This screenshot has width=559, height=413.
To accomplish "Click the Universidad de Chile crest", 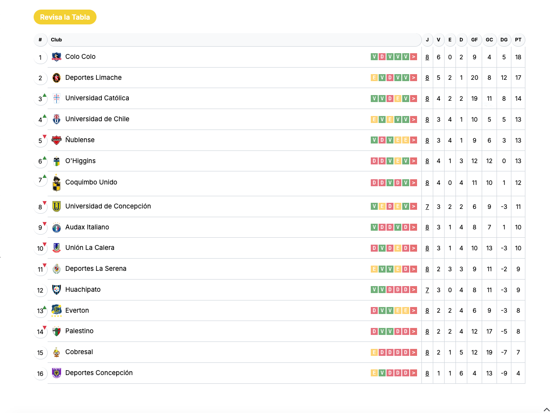I will 56,119.
